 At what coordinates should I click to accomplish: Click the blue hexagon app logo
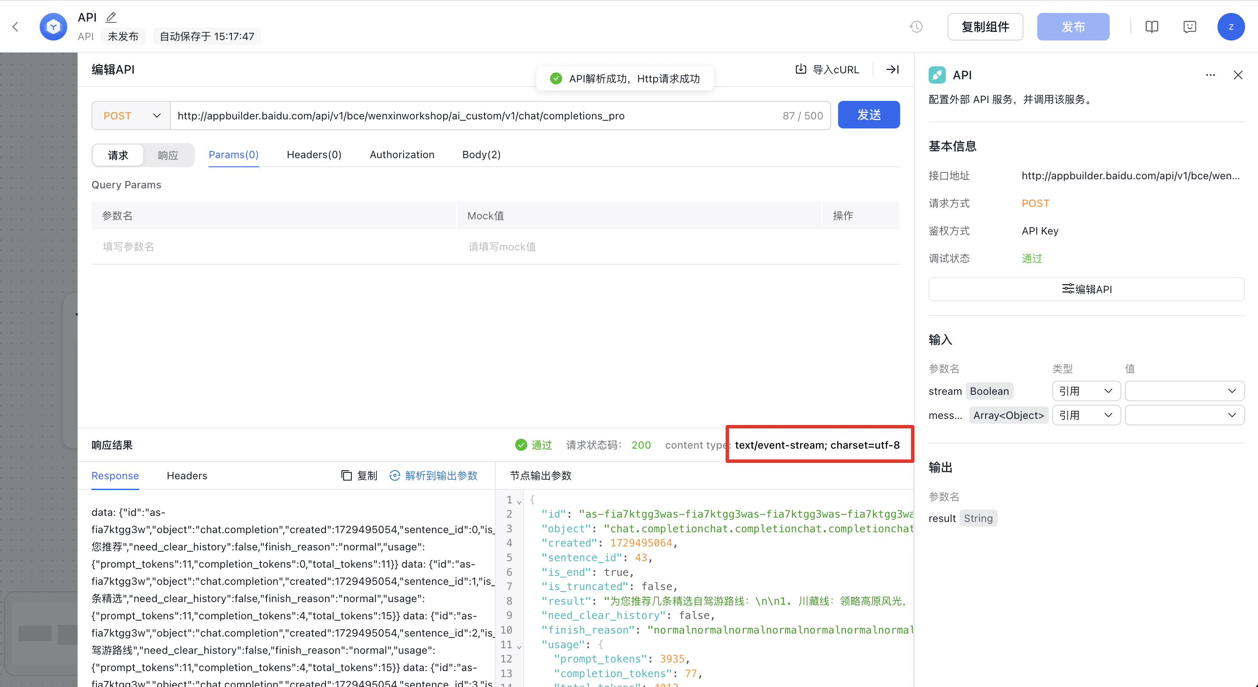(x=53, y=26)
